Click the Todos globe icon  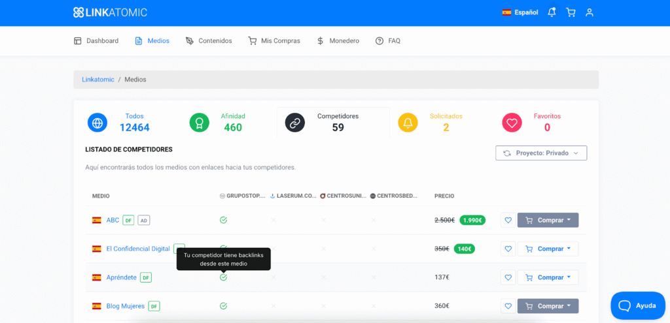pyautogui.click(x=97, y=123)
